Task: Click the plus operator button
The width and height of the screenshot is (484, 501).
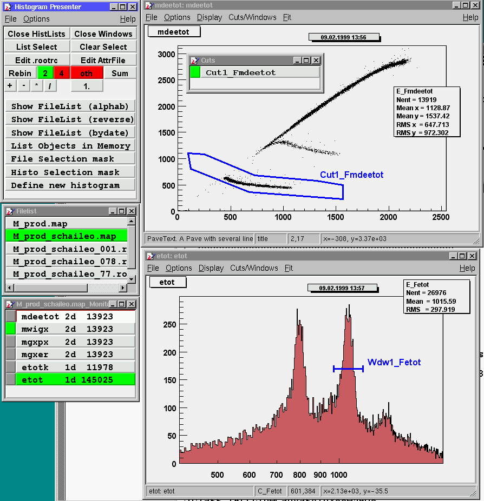Action: [10, 86]
